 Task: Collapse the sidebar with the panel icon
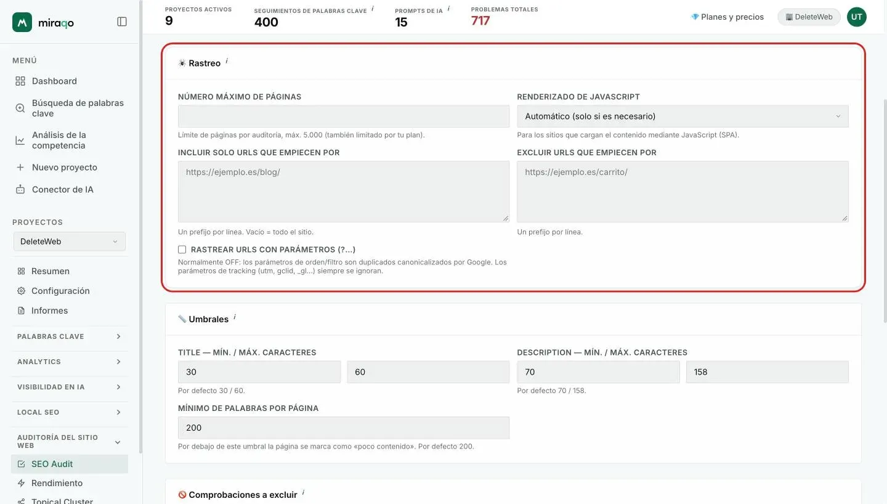122,22
